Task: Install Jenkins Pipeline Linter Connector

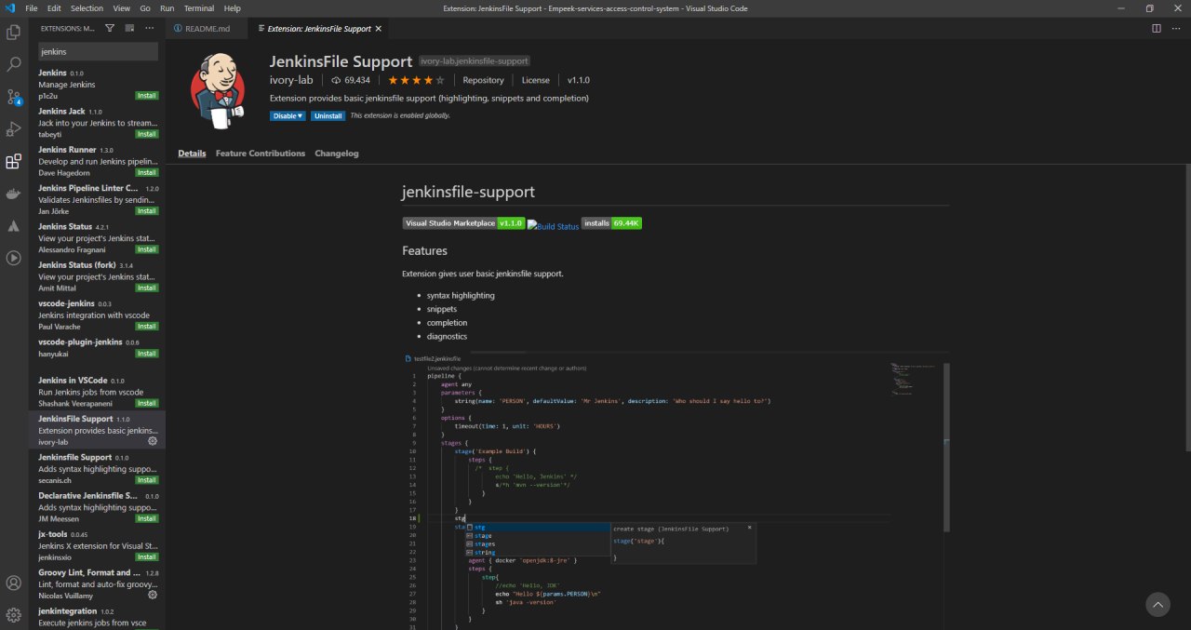Action: point(147,211)
